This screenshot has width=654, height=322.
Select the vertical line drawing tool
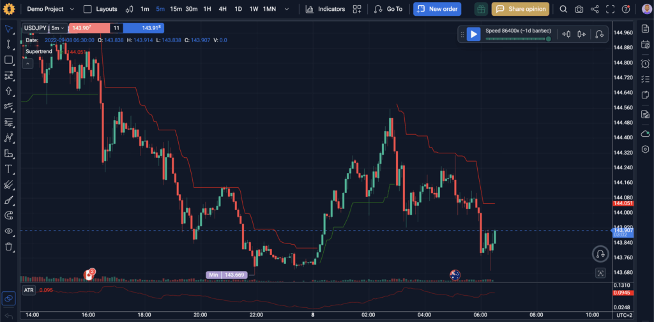point(8,44)
